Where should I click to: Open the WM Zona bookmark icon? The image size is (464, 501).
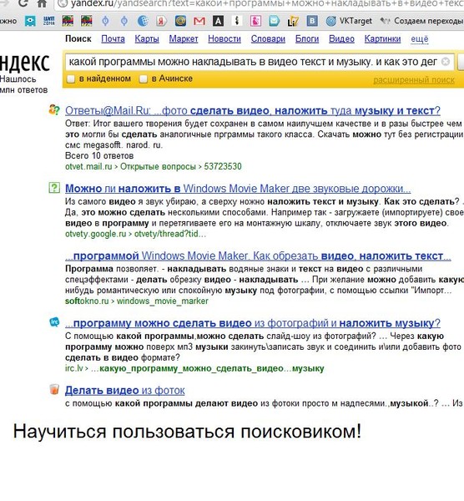point(49,21)
